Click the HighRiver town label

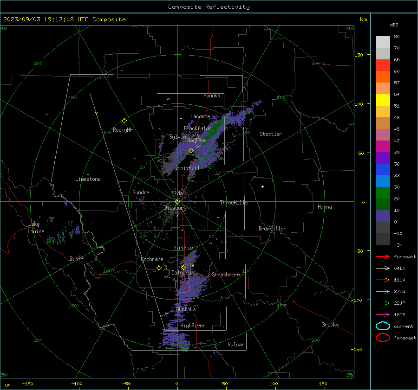[x=193, y=326]
